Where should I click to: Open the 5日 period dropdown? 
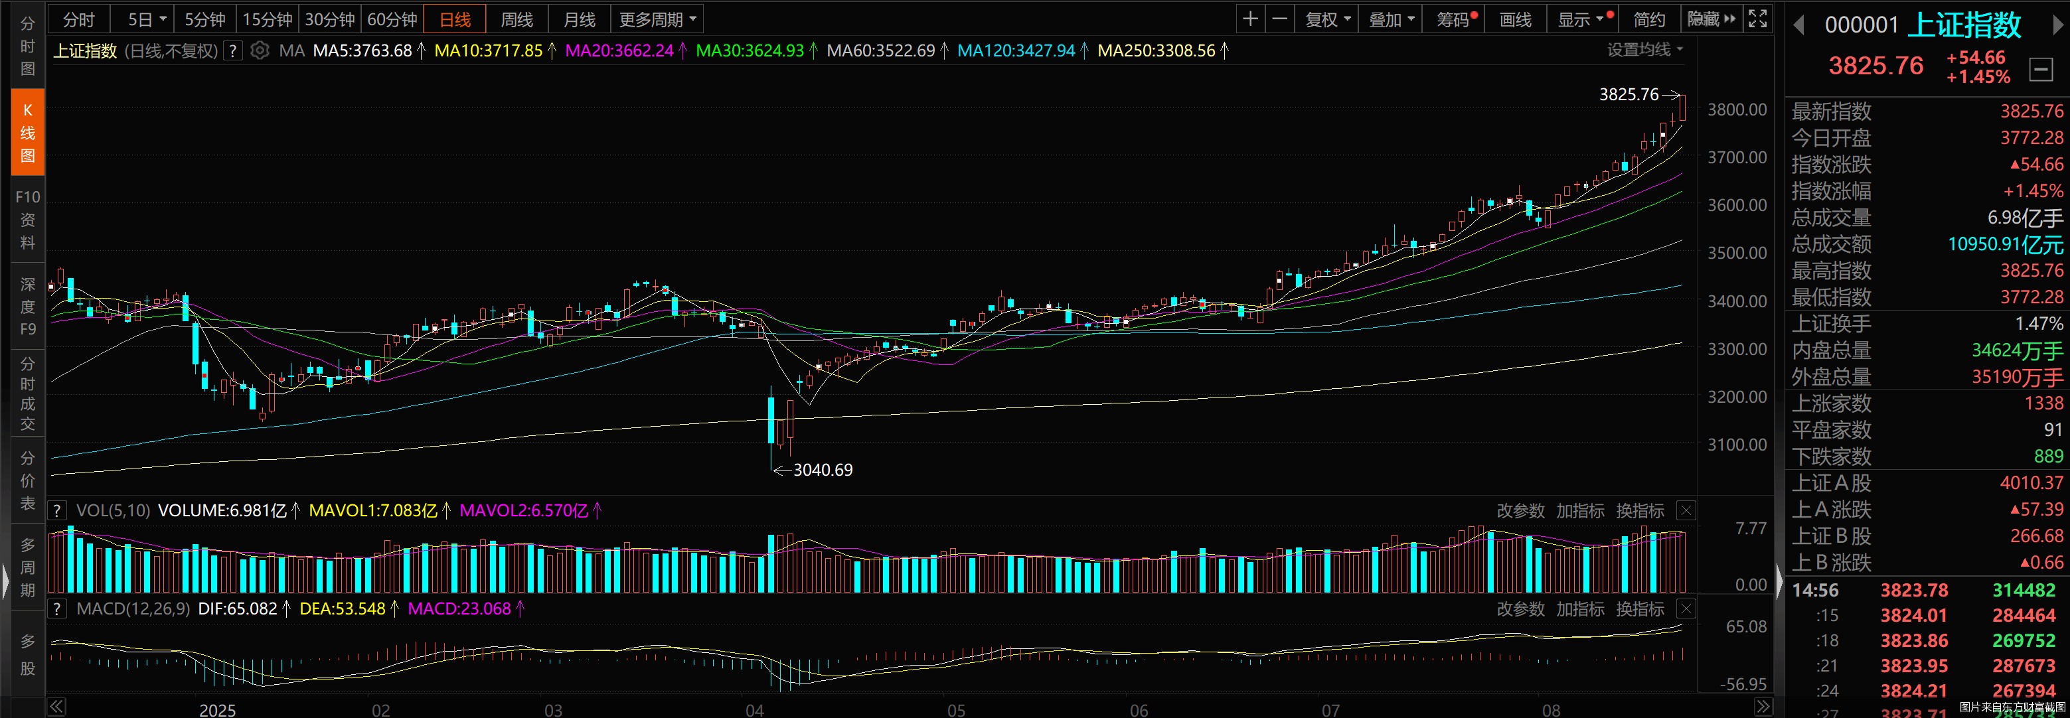(148, 19)
